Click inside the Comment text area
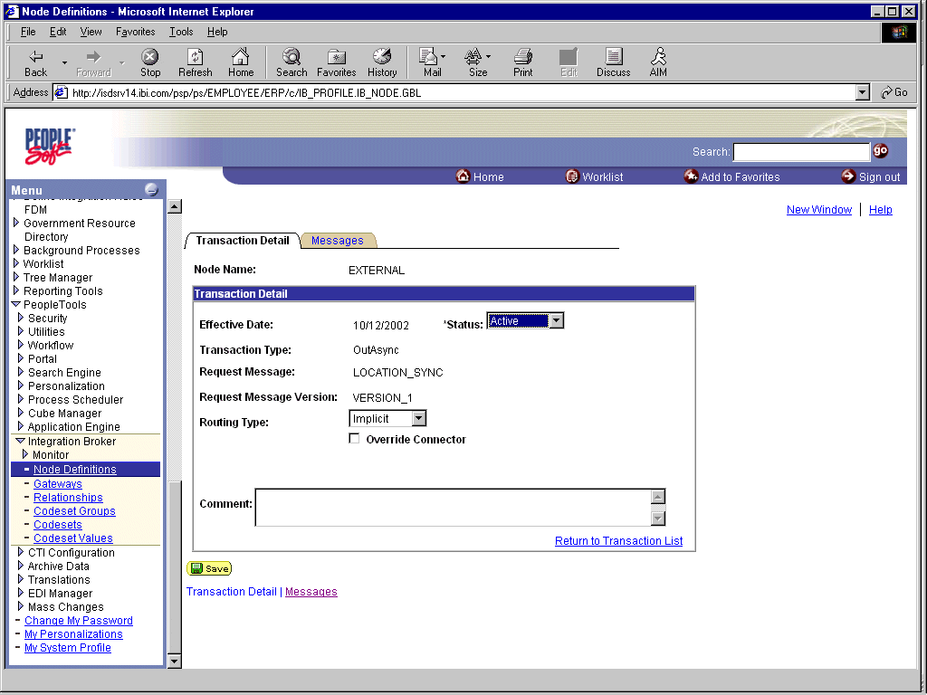927x695 pixels. 453,505
